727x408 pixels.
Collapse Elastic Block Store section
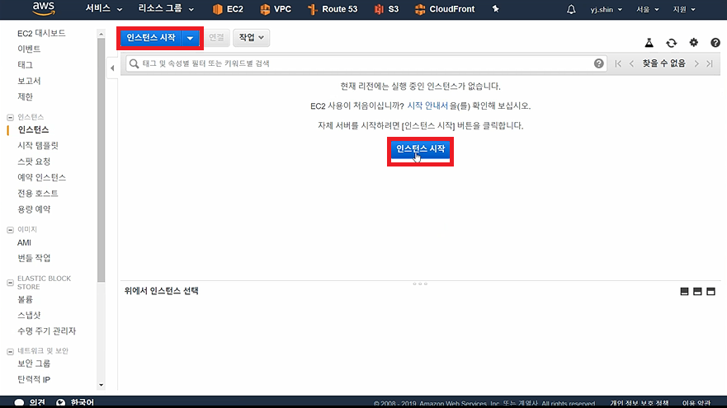(10, 283)
